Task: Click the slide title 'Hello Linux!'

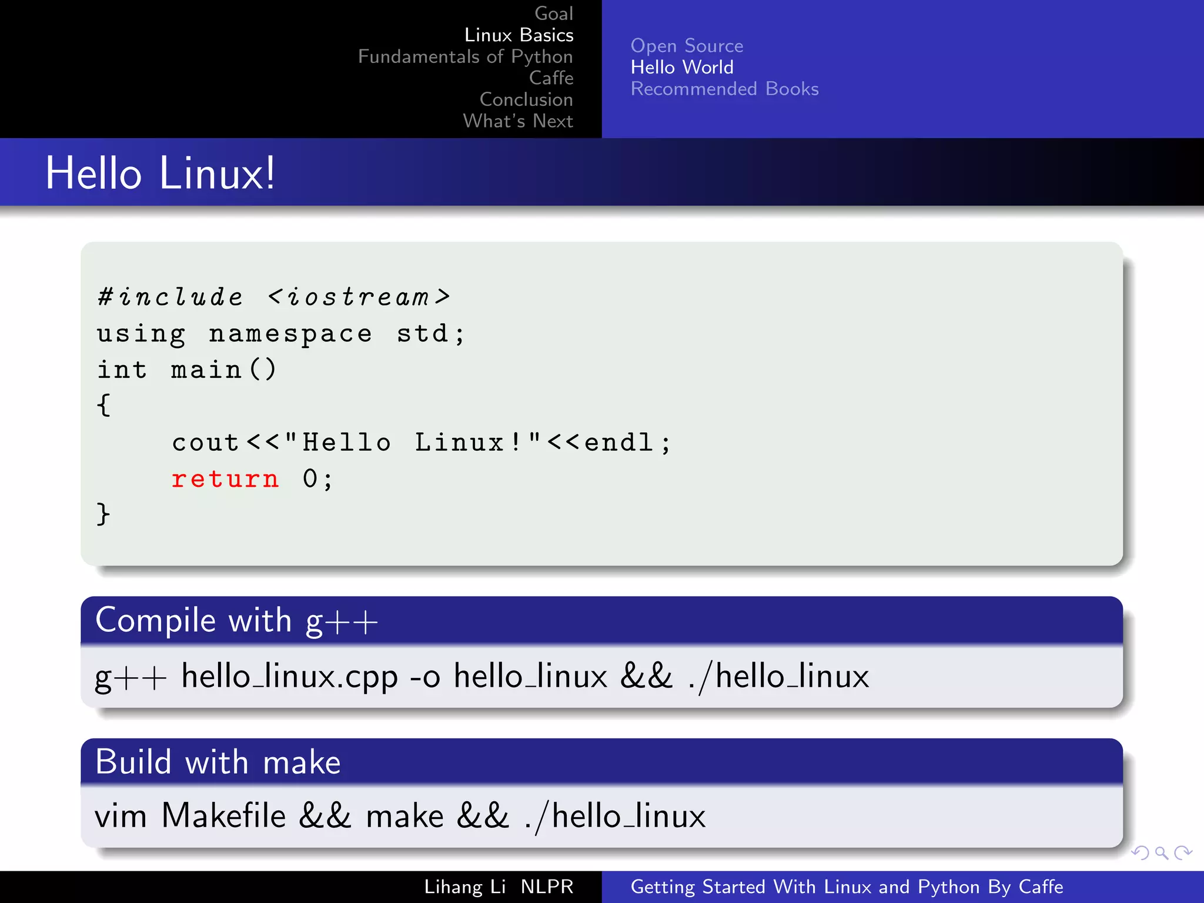Action: pos(160,173)
